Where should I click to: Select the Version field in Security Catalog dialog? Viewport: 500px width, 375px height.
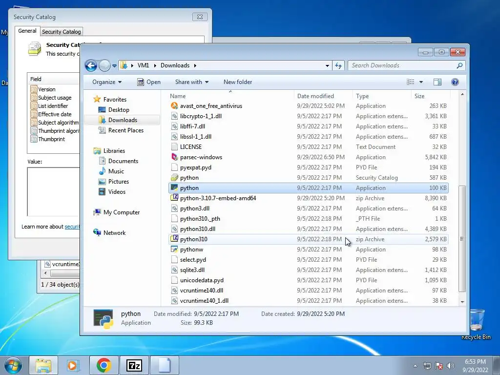46,89
